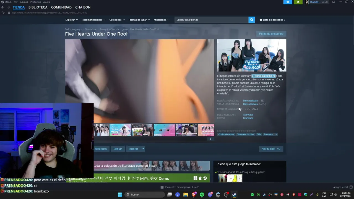Open the Ayuda menu
Image resolution: width=354 pixels, height=199 pixels.
coord(46,2)
